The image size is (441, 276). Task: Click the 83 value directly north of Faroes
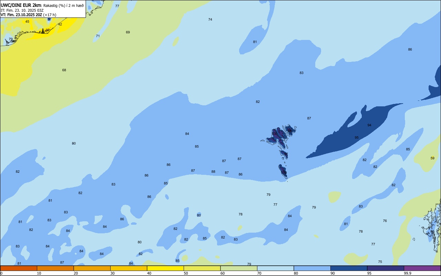coord(301,73)
